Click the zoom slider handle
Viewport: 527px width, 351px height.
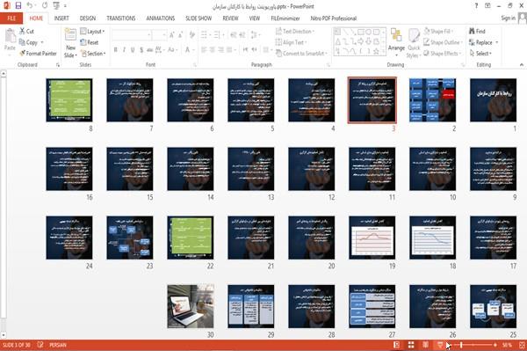[461, 345]
